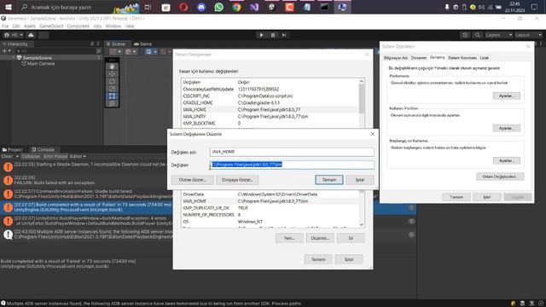Select JAVA_UNITY in user variables list

click(270, 117)
